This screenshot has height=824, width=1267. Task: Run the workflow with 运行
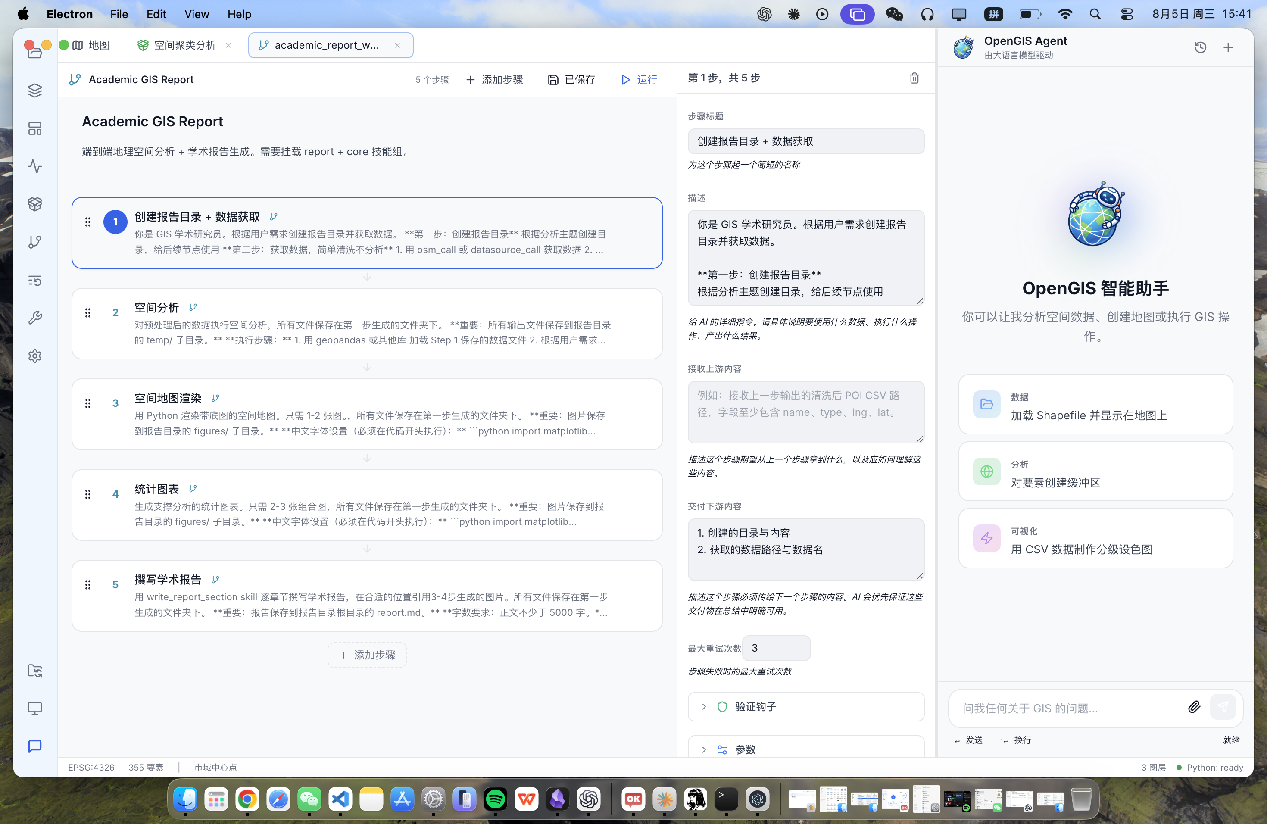[x=640, y=79]
